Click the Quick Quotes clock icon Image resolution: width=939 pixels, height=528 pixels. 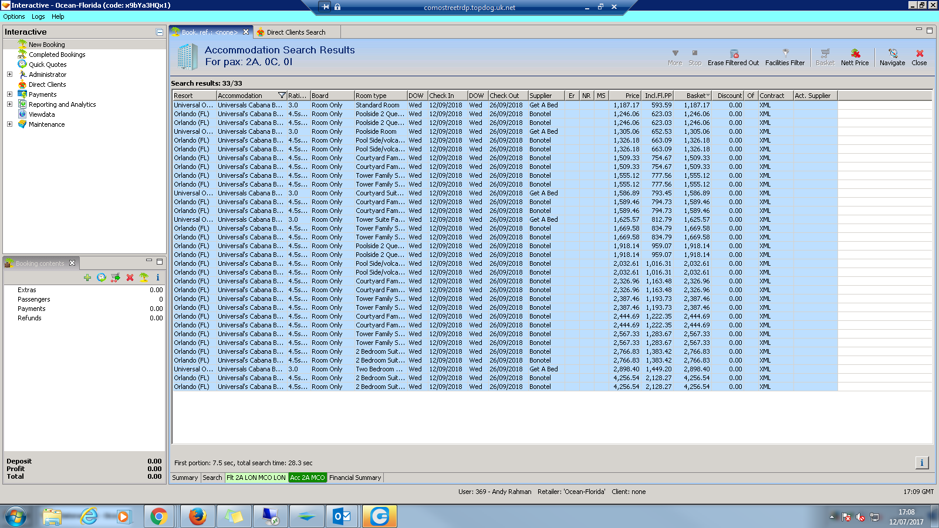point(22,65)
